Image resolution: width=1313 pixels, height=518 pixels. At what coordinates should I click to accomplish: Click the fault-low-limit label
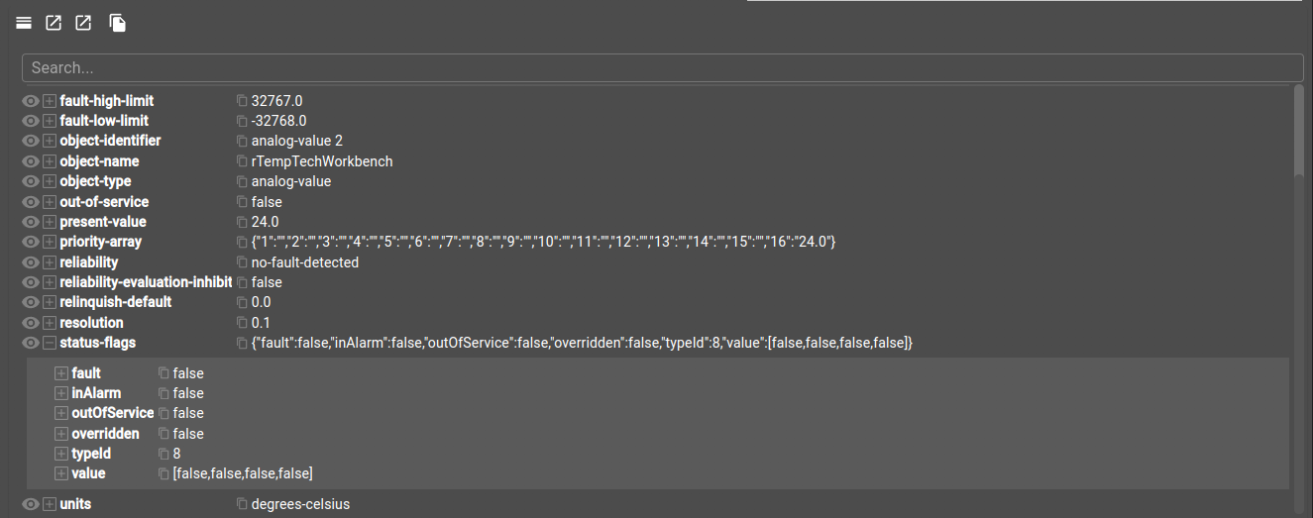tap(104, 121)
